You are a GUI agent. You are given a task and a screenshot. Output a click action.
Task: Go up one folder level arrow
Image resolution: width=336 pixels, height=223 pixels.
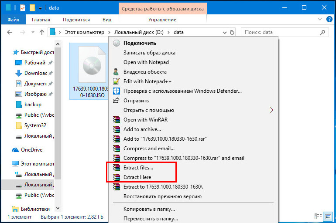pyautogui.click(x=42, y=32)
